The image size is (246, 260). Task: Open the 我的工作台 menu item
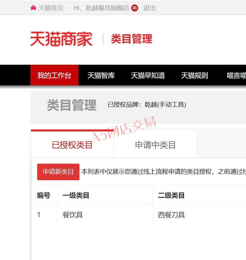(x=54, y=75)
